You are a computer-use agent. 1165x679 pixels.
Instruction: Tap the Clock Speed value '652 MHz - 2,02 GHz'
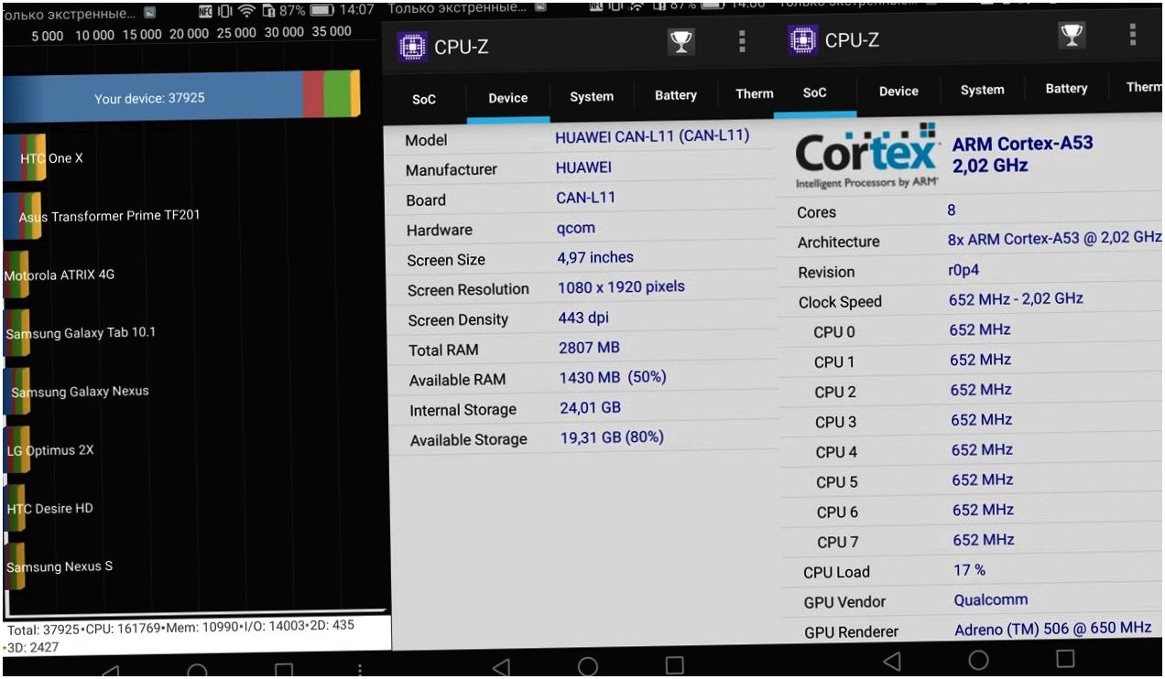point(1016,298)
